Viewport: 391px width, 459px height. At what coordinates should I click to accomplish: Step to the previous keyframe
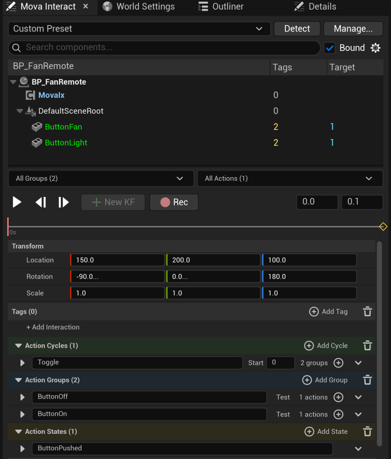(41, 202)
